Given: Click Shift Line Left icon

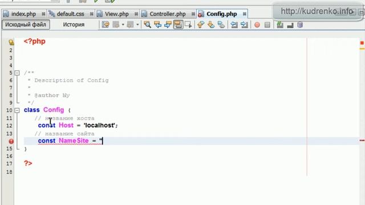Looking at the screenshot, I should pyautogui.click(x=234, y=24).
